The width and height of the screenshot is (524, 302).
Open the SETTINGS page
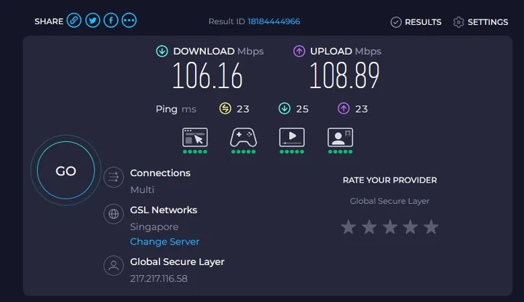[480, 22]
